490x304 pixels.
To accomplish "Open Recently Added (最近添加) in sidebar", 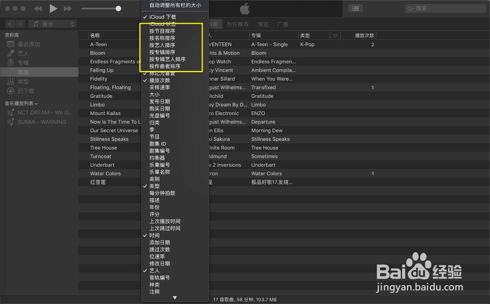I will tap(29, 44).
